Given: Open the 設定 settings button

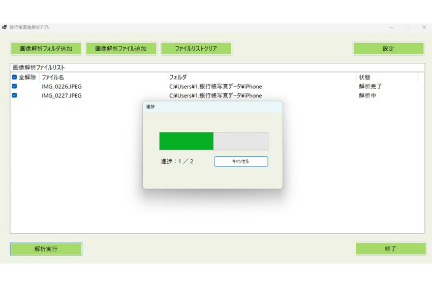Looking at the screenshot, I should (x=388, y=49).
